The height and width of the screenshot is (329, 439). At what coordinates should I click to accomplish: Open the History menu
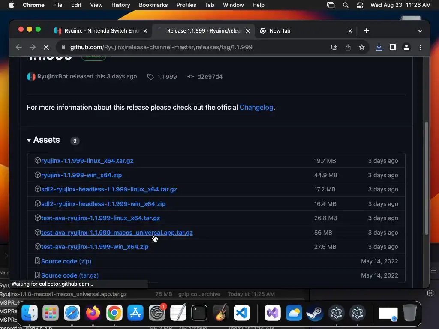120,5
